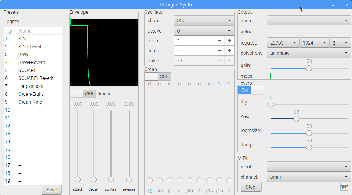352x195 pixels.
Task: Click the 16 organ drawbar handle
Action: 150,180
